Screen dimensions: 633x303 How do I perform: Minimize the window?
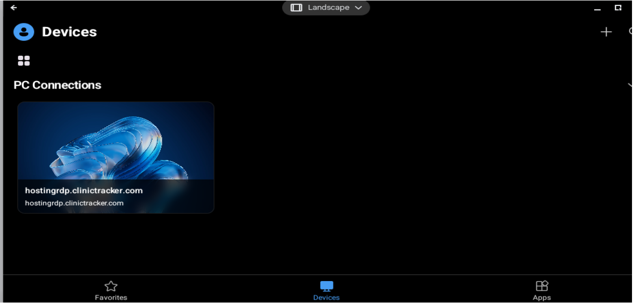(x=598, y=8)
